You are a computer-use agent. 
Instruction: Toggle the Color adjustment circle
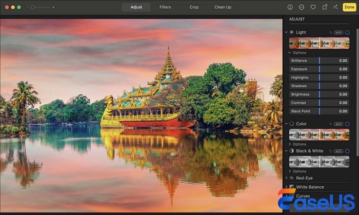(x=347, y=124)
